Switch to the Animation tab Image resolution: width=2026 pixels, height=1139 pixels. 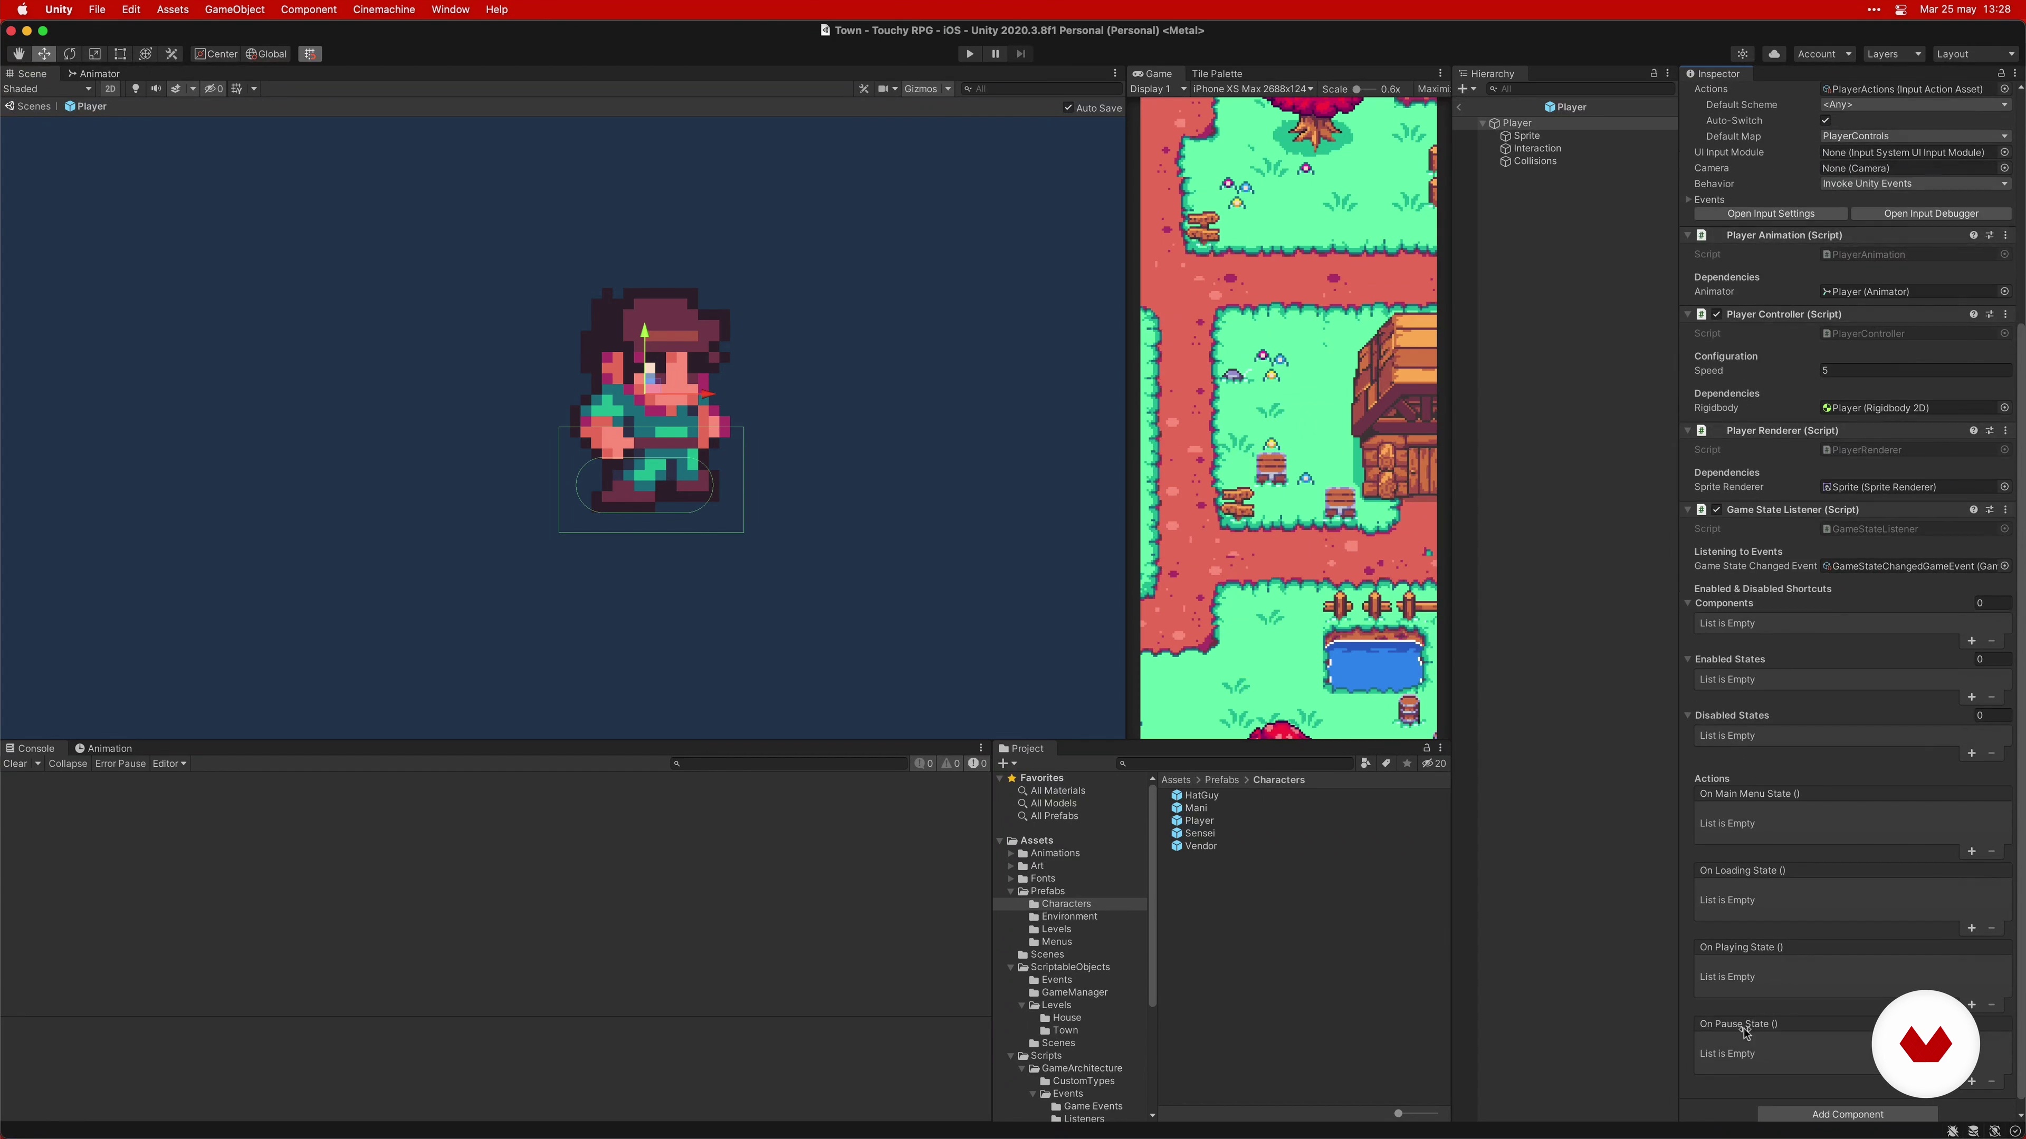click(x=103, y=748)
